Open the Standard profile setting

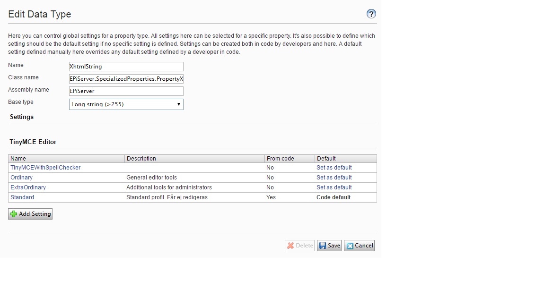(22, 197)
